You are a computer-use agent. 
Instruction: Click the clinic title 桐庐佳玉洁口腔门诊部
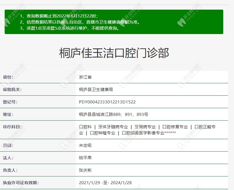(x=114, y=53)
